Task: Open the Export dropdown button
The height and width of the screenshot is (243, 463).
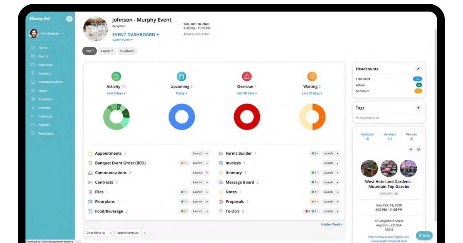Action: pos(107,51)
